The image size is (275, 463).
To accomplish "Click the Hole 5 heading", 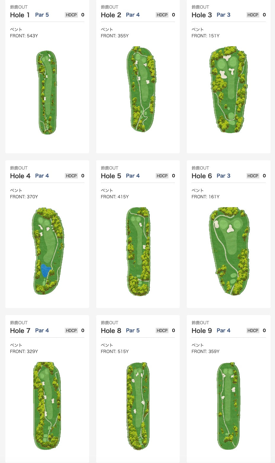I will [x=111, y=176].
